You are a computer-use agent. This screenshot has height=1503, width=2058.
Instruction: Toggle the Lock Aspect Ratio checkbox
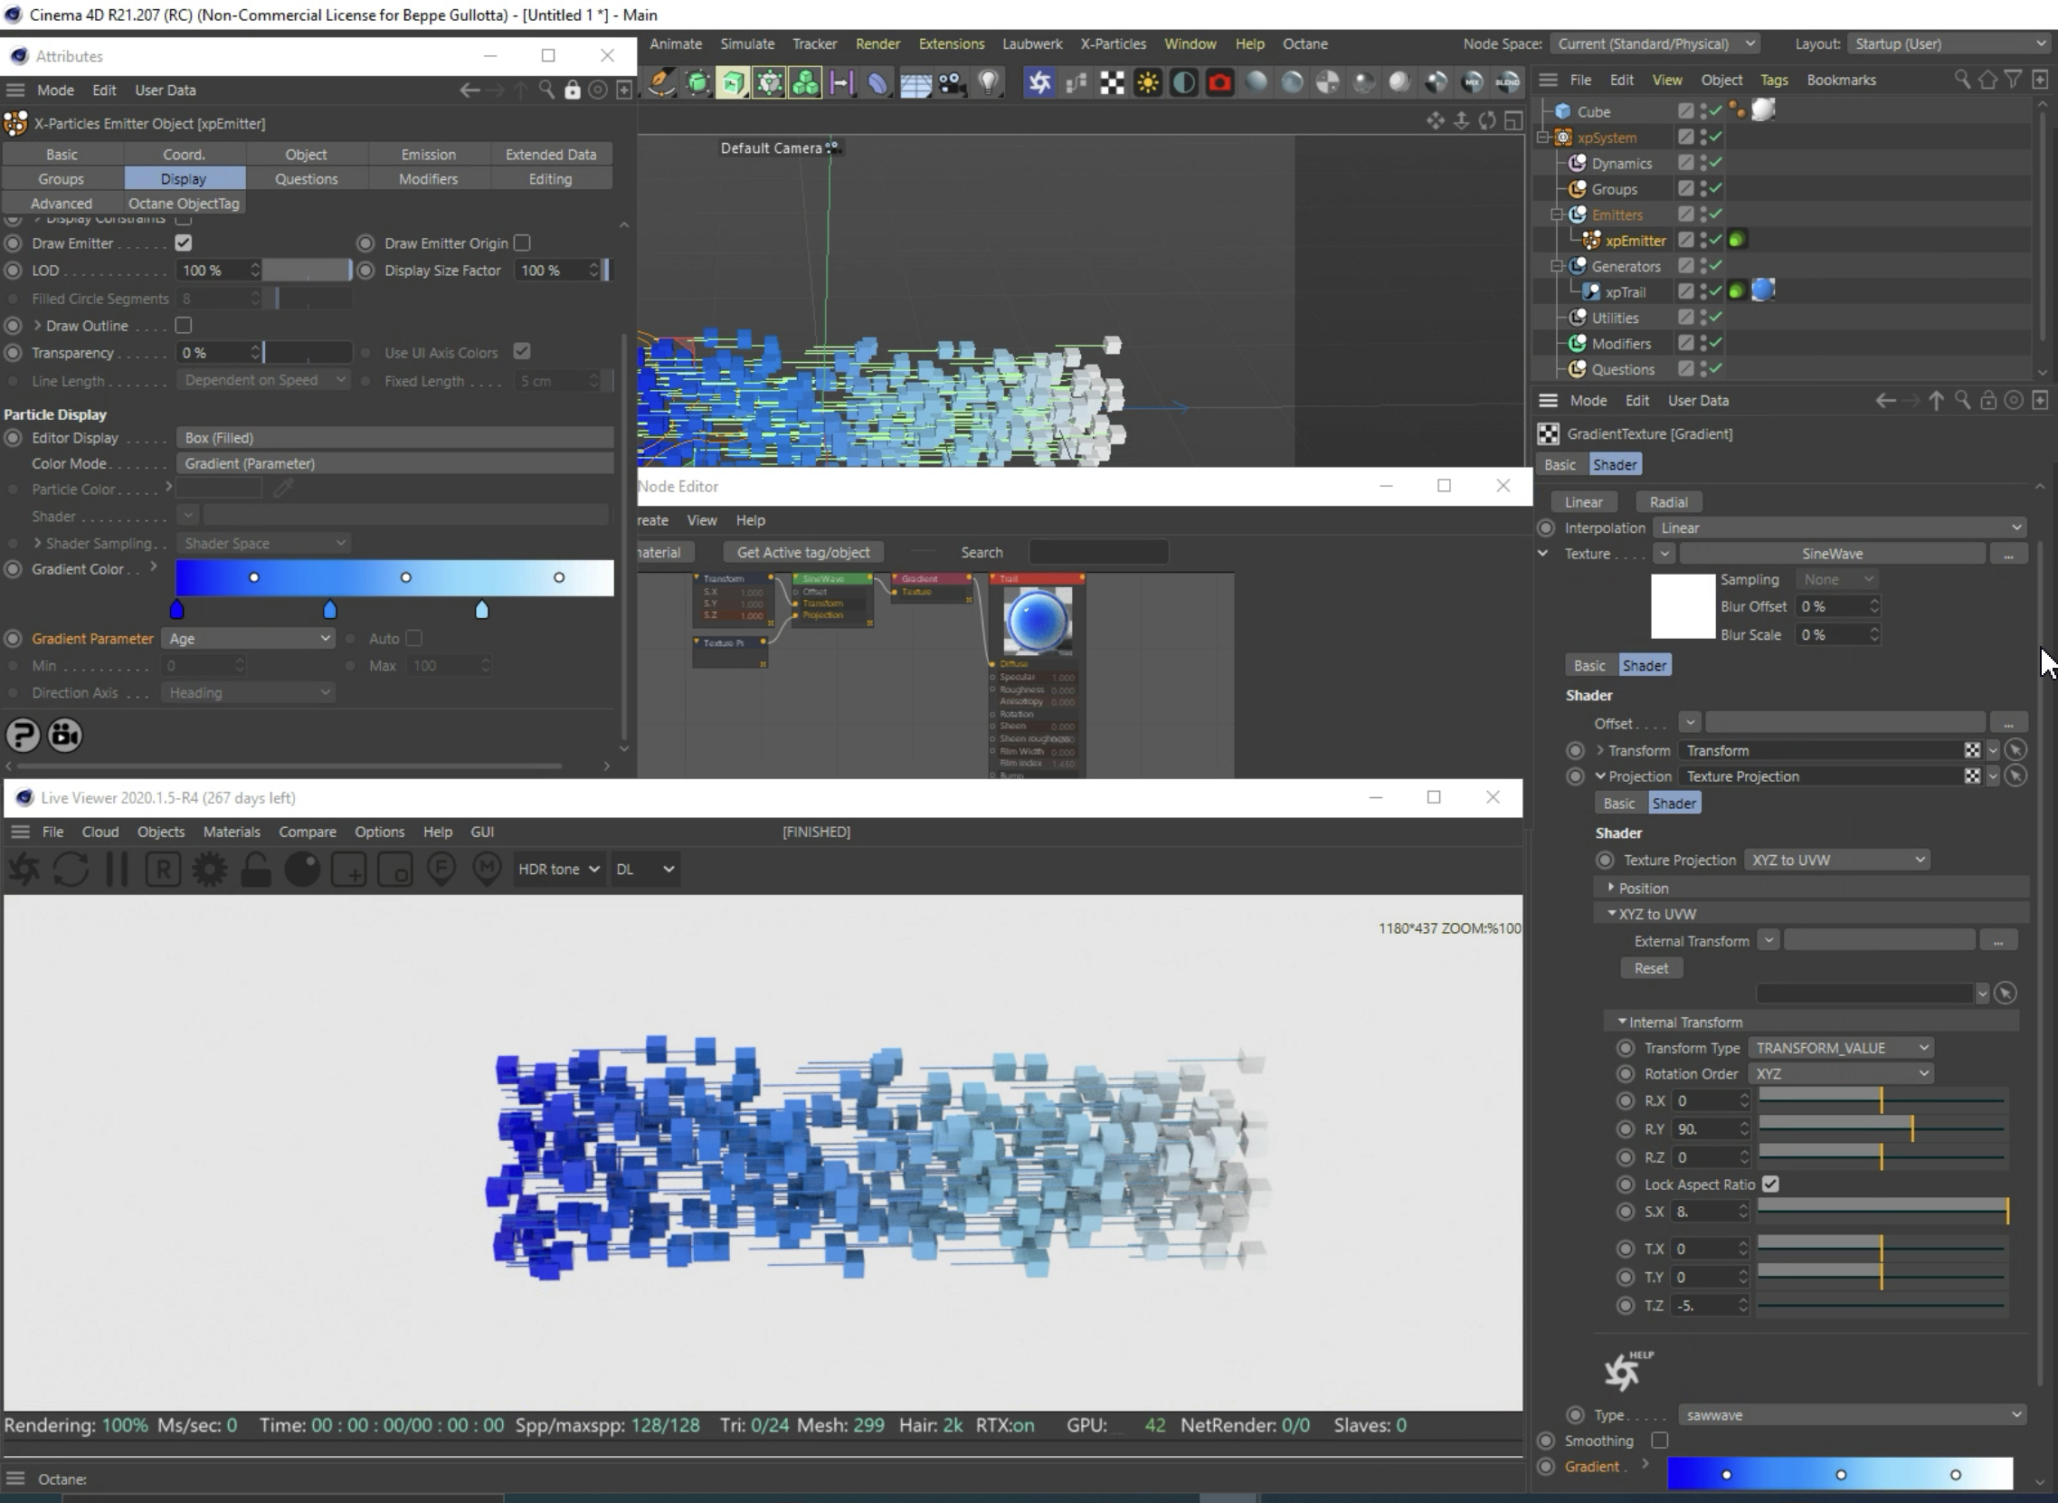pyautogui.click(x=1769, y=1184)
